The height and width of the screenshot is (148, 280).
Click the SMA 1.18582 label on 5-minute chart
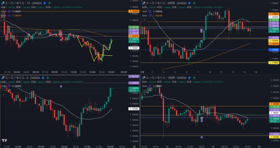coord(16,86)
